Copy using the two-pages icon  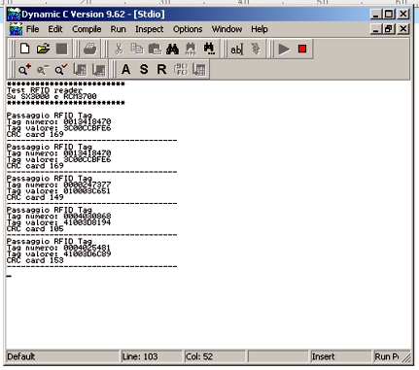pos(137,49)
